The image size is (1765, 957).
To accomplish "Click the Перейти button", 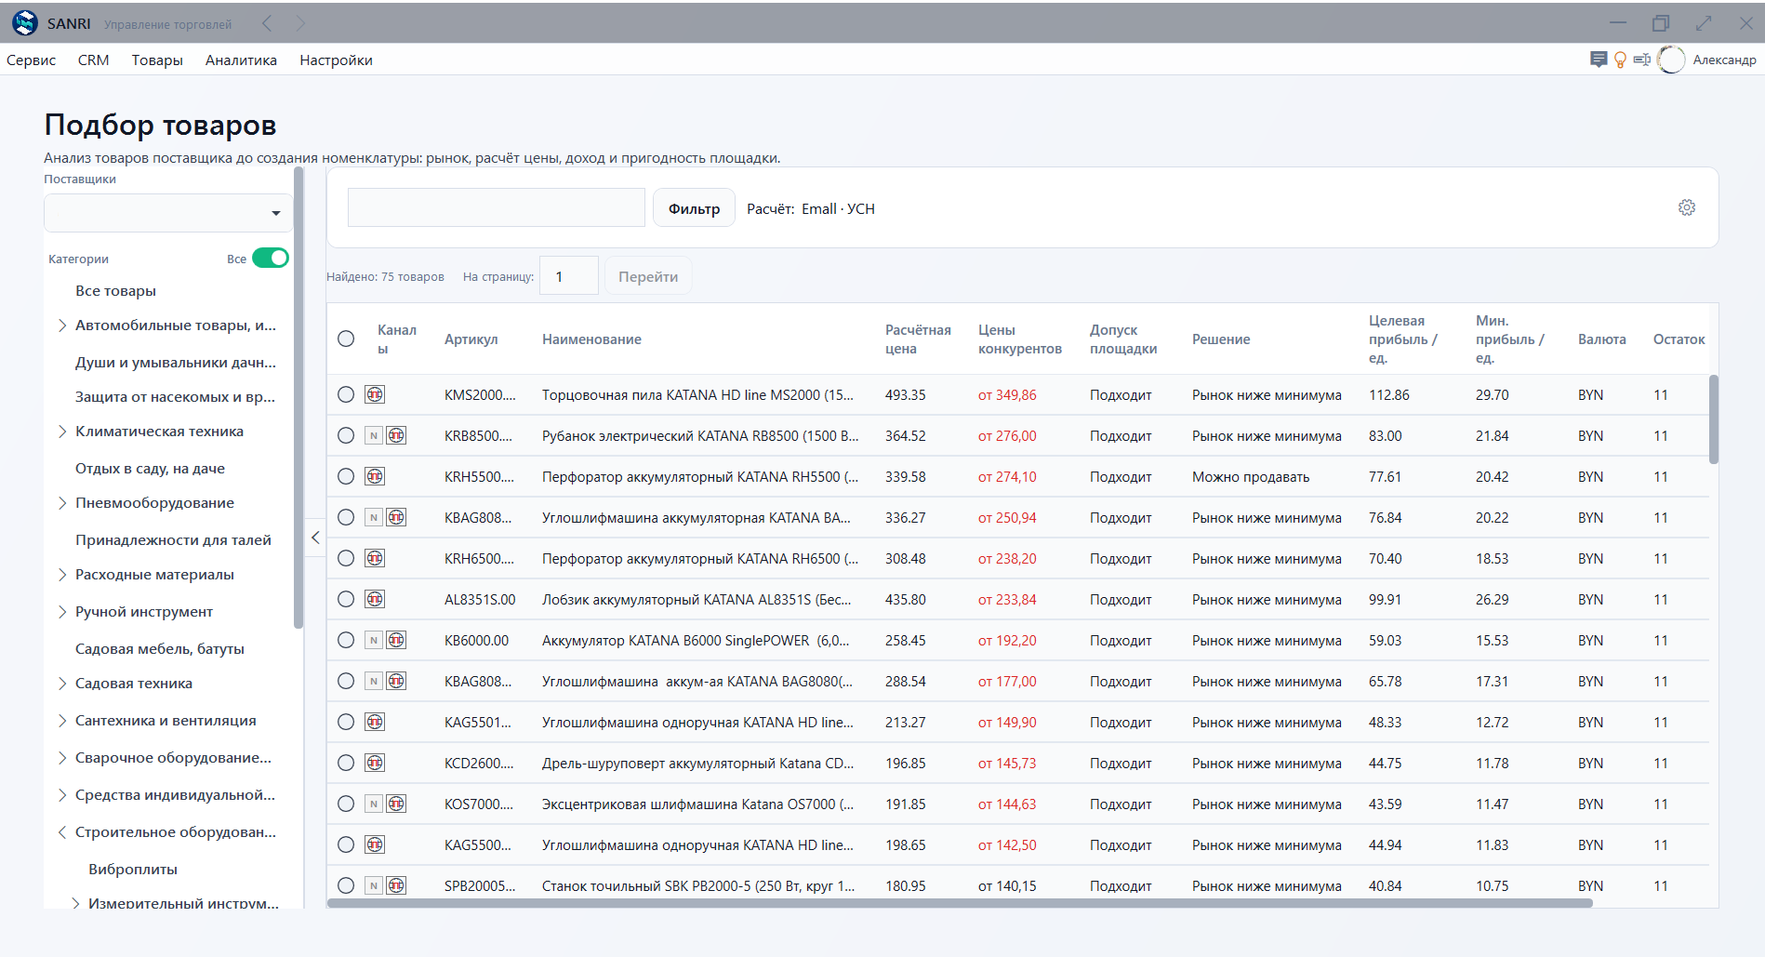I will tap(648, 276).
